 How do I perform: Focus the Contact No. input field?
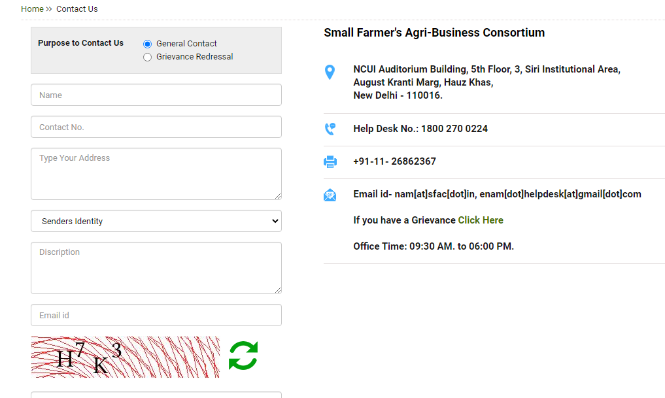(x=156, y=127)
